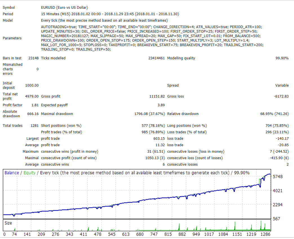The image size is (294, 239).
Task: Click the Total trades value 1281
Action: click(x=35, y=126)
